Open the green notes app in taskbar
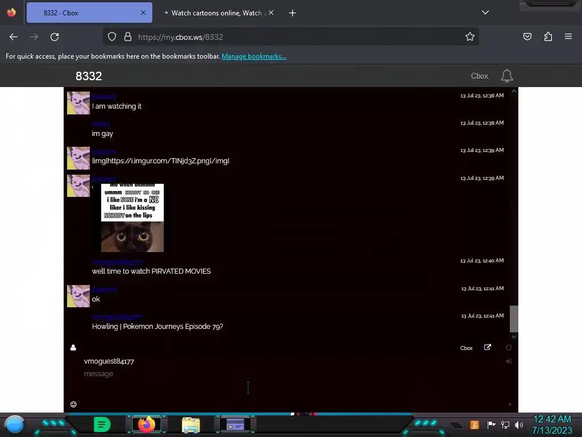The width and height of the screenshot is (582, 437). pos(102,424)
